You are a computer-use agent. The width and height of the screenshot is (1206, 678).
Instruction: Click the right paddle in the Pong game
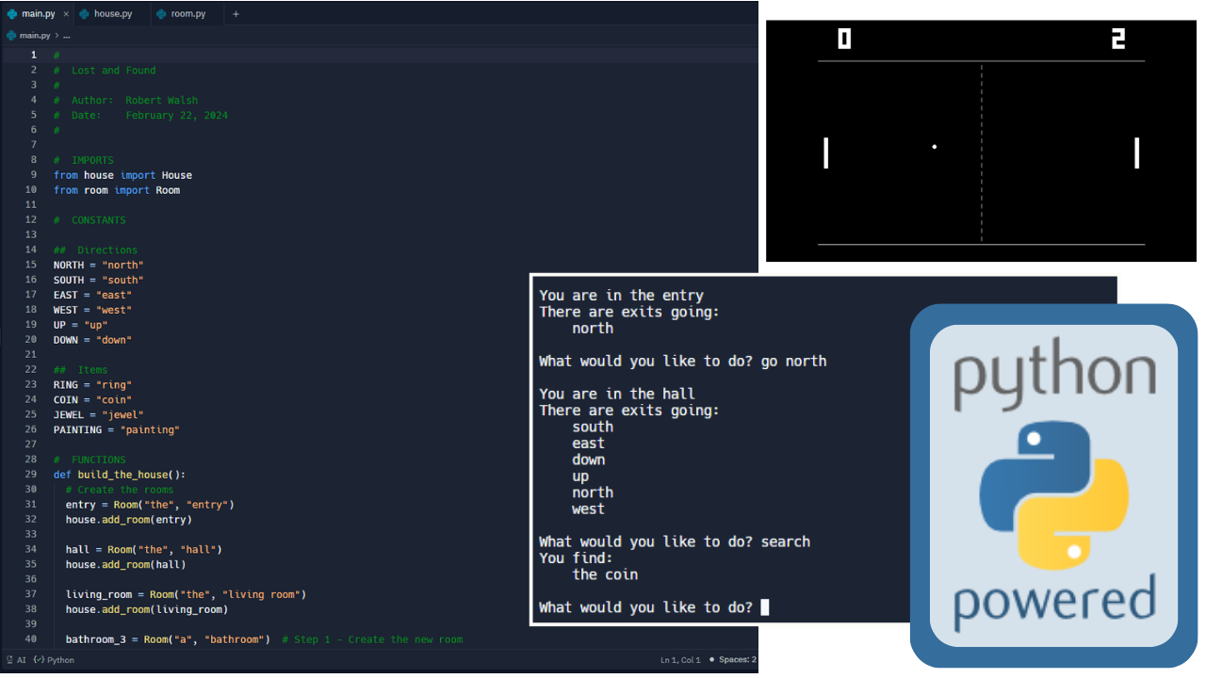[x=1137, y=153]
